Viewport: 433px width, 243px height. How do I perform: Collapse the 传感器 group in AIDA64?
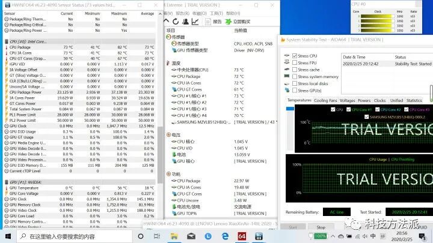tap(168, 37)
